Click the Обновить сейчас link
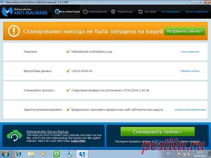Screen dimensions: 211x158 coord(190,71)
